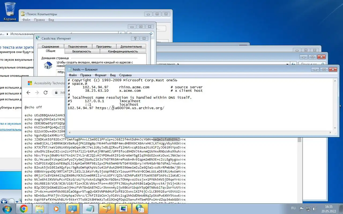Open the Recycle Bin on the desktop
Viewport: 343px width, 214px height.
click(x=10, y=11)
